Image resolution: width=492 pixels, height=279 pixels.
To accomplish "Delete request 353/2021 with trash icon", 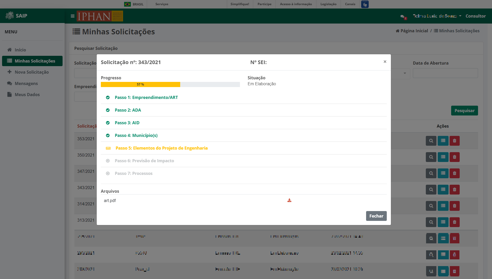I will [455, 141].
